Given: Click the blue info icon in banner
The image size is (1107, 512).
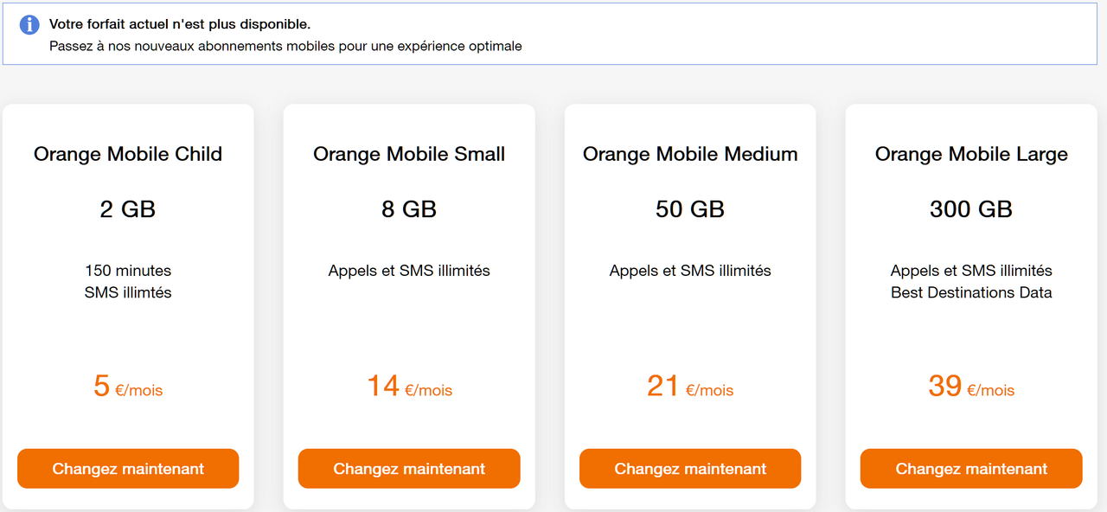Looking at the screenshot, I should (29, 24).
